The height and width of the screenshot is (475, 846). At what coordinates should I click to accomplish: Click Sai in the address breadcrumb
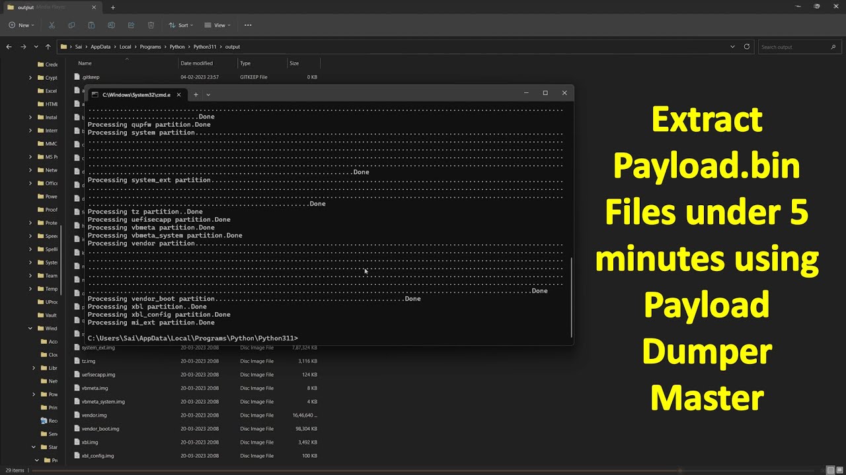79,47
